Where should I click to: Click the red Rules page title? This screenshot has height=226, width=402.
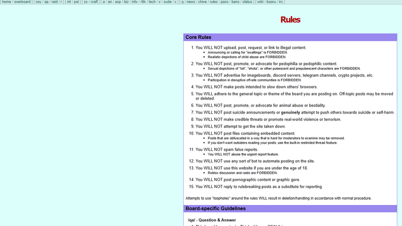290,20
